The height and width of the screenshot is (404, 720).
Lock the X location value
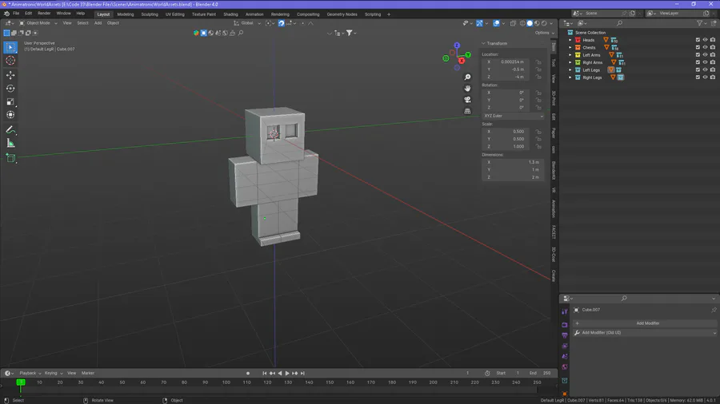coord(538,61)
